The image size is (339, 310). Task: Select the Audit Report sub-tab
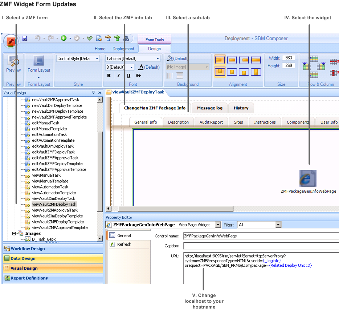(x=211, y=122)
